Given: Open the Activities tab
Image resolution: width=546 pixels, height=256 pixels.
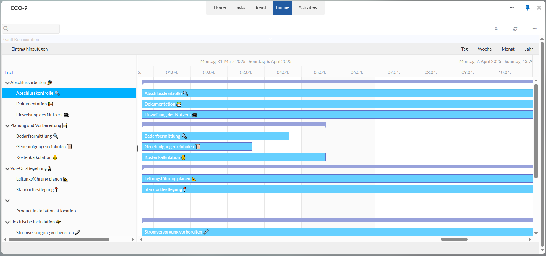Looking at the screenshot, I should tap(307, 7).
